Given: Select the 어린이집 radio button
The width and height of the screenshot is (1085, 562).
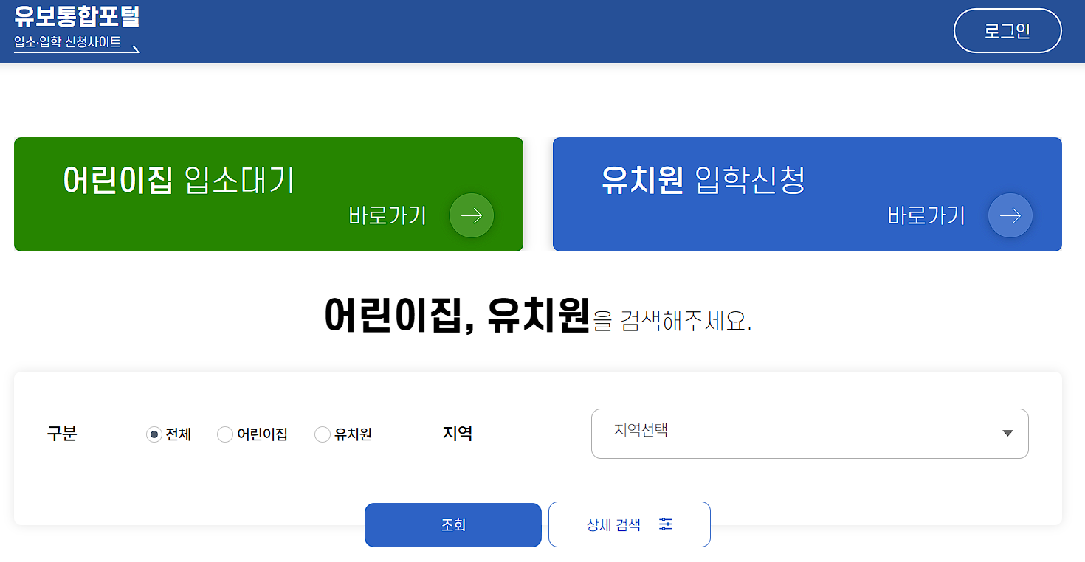Looking at the screenshot, I should pos(224,434).
